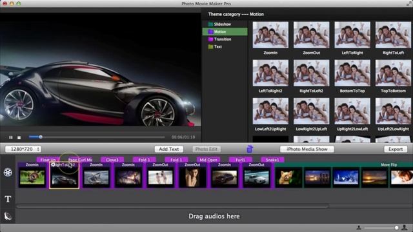This screenshot has height=232, width=413.
Task: Choose the LowLeft2UpRight motion thumbnail
Action: click(x=270, y=111)
